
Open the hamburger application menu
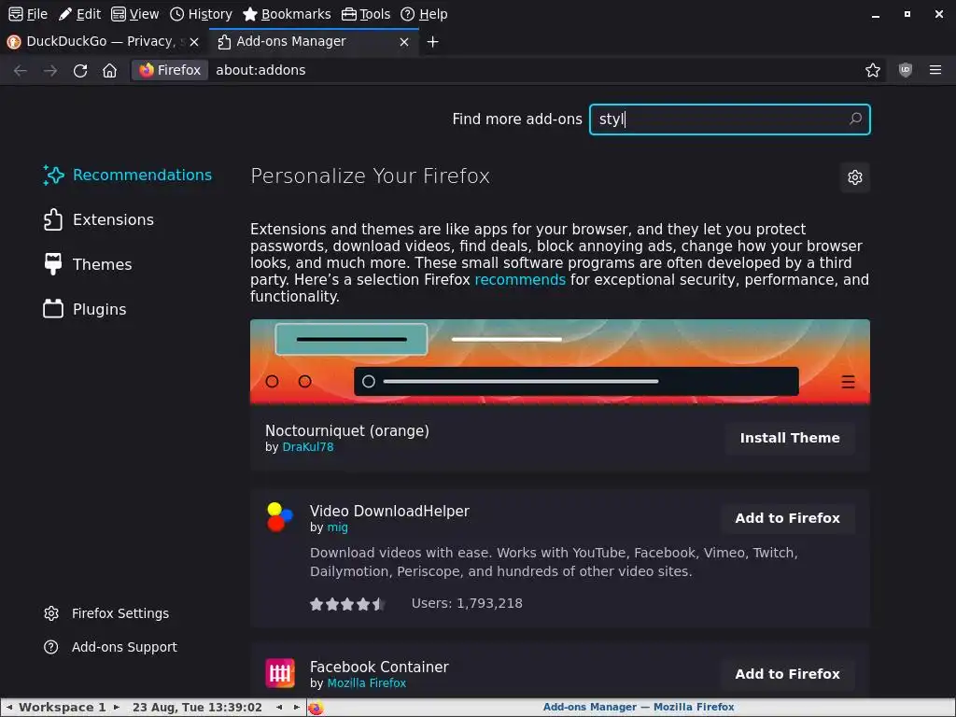pyautogui.click(x=935, y=70)
